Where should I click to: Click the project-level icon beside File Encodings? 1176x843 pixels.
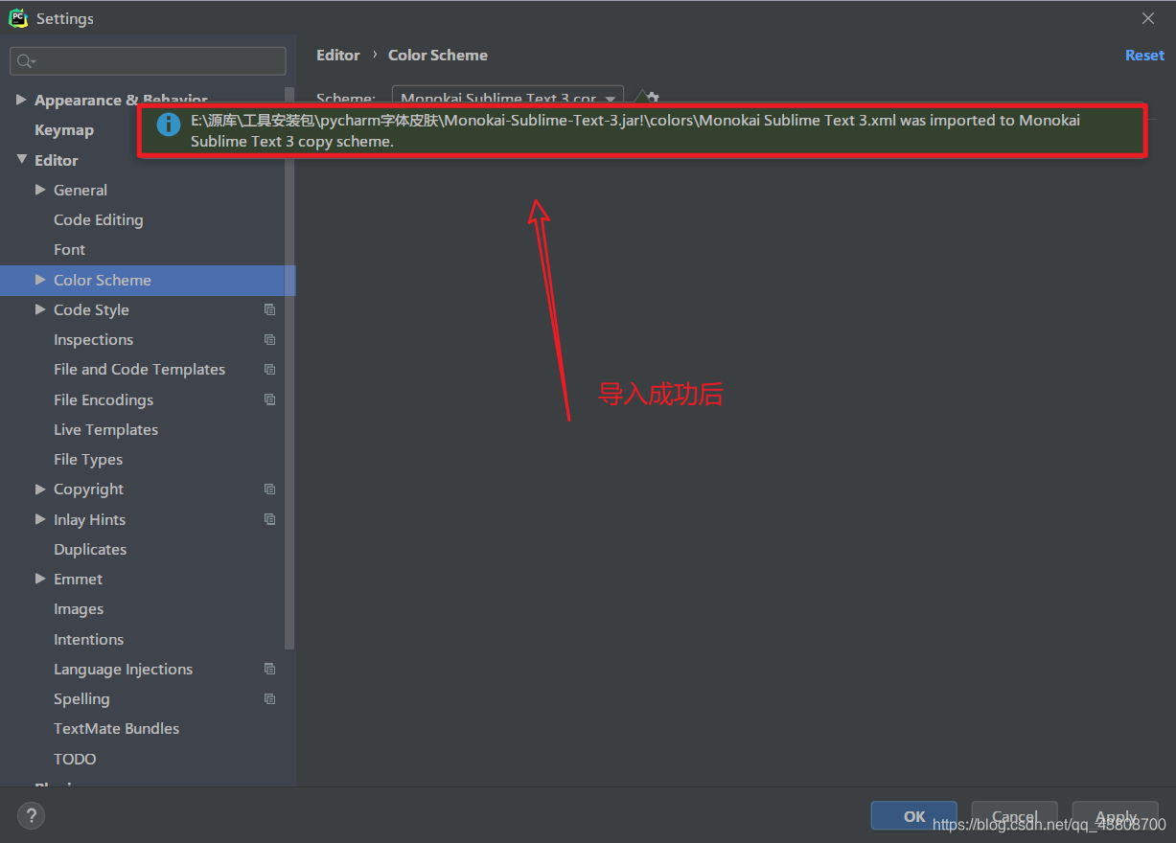tap(270, 399)
